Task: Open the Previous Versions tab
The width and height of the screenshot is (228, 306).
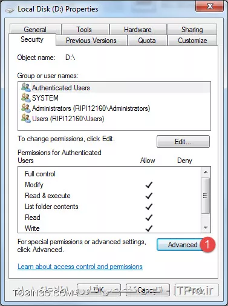Action: [x=91, y=41]
